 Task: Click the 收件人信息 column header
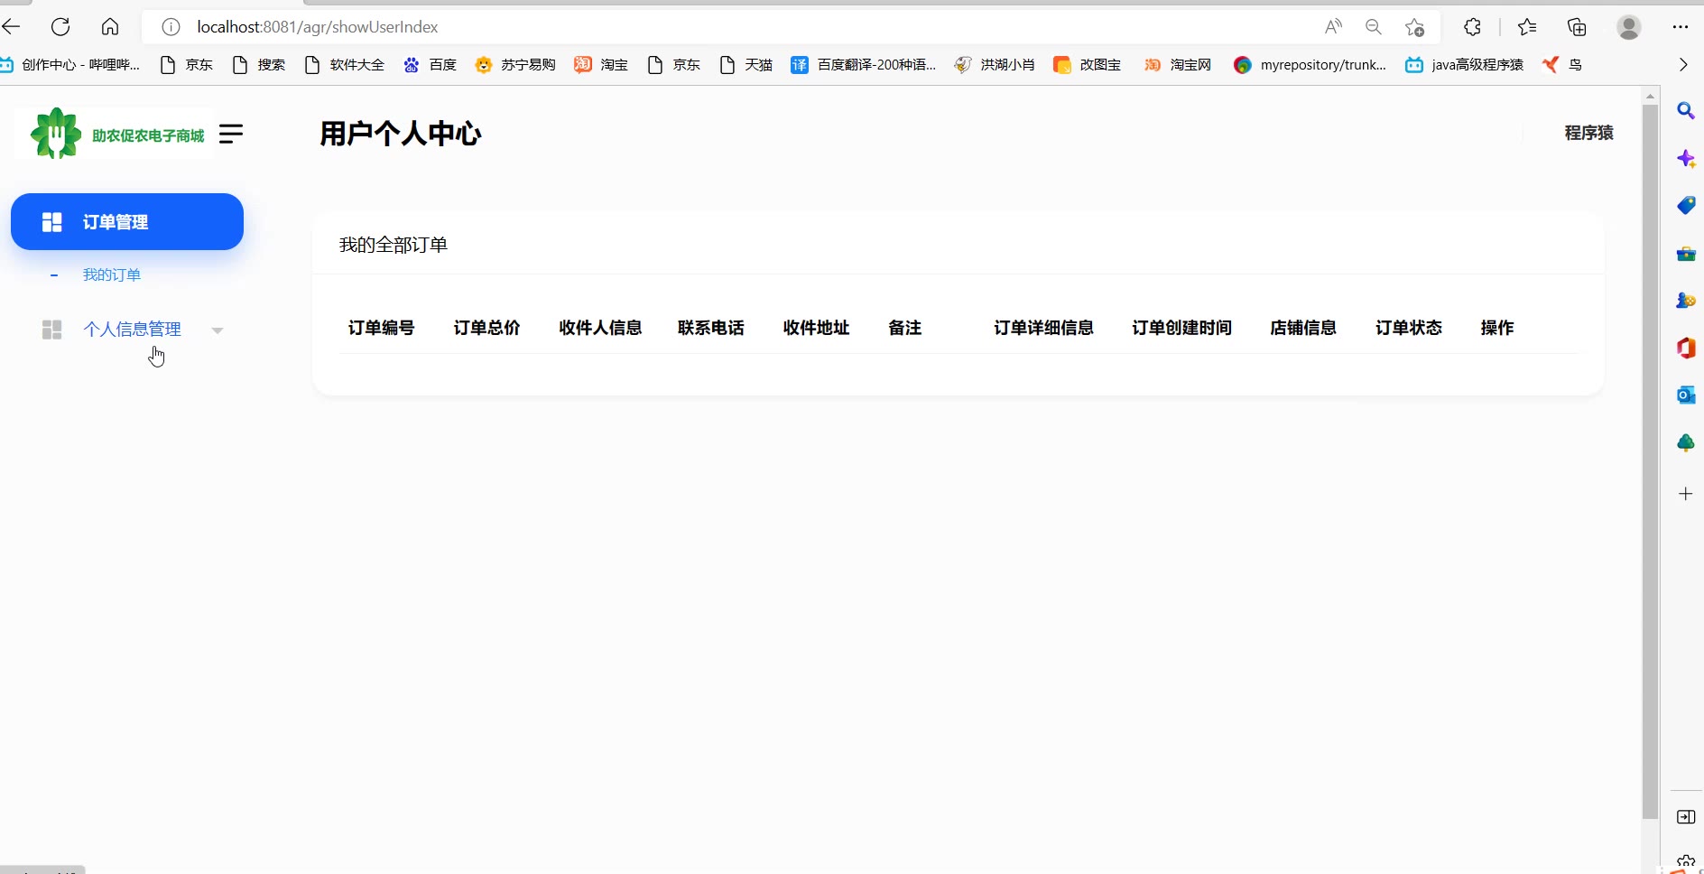(x=600, y=328)
